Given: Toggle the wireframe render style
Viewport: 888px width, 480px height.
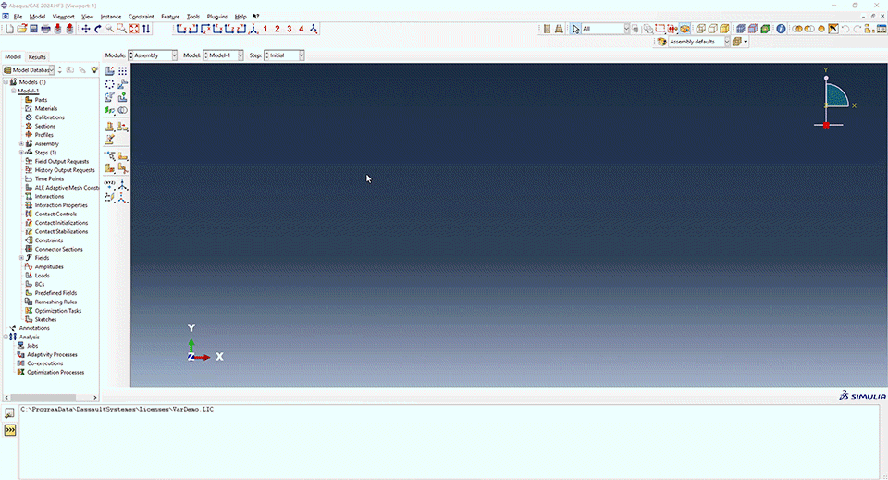Looking at the screenshot, I should click(x=699, y=29).
